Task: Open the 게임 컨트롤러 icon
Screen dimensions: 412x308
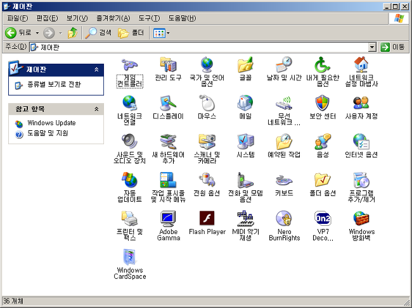Action: pos(129,65)
